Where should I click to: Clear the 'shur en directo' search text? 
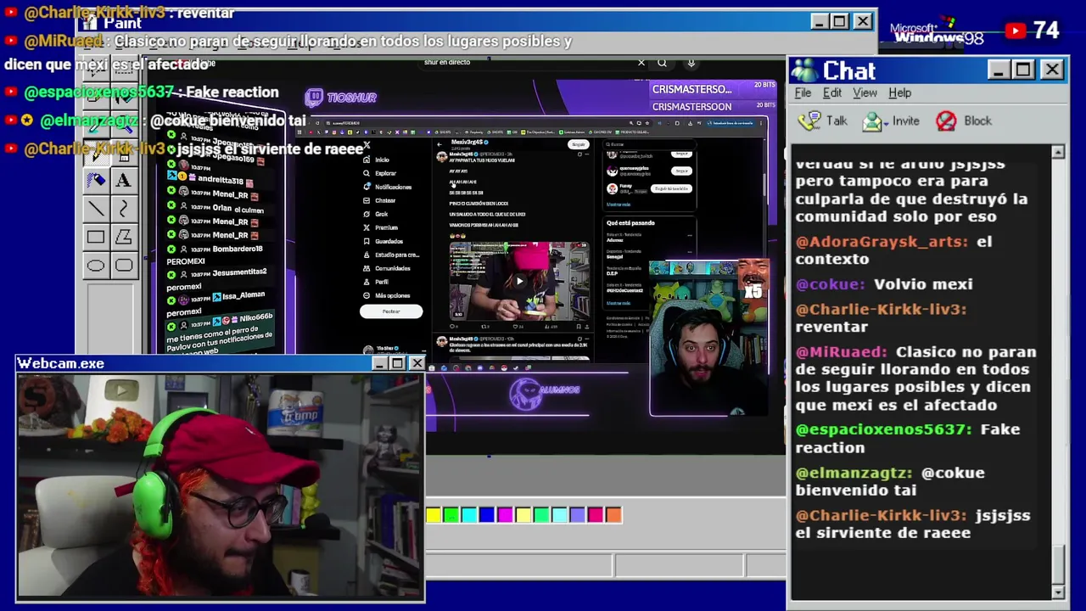641,62
